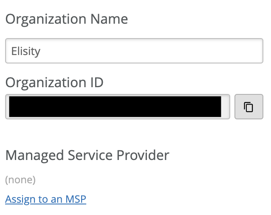Click the (none) provider text

tap(20, 180)
